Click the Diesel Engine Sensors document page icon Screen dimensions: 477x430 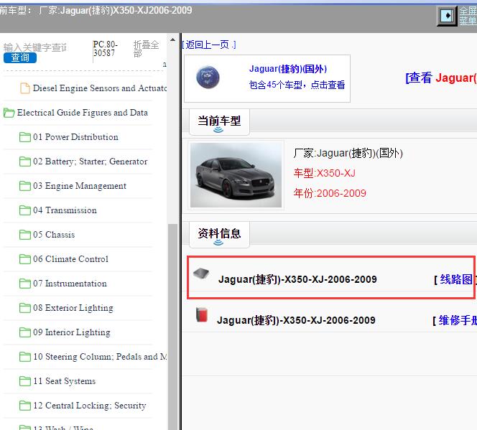click(x=25, y=88)
